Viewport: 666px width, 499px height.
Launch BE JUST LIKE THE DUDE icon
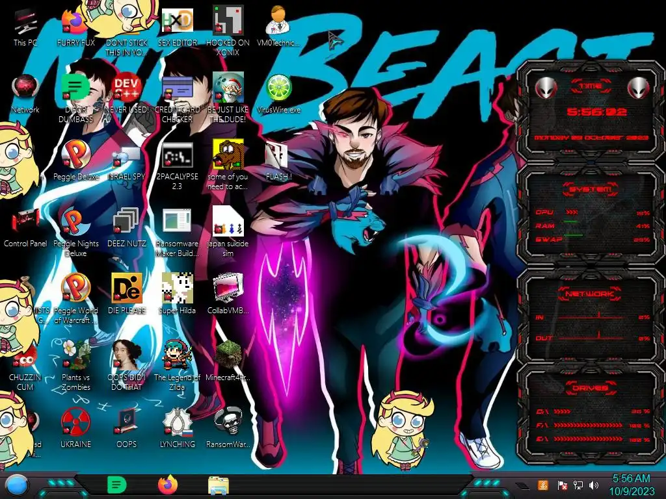coord(228,97)
